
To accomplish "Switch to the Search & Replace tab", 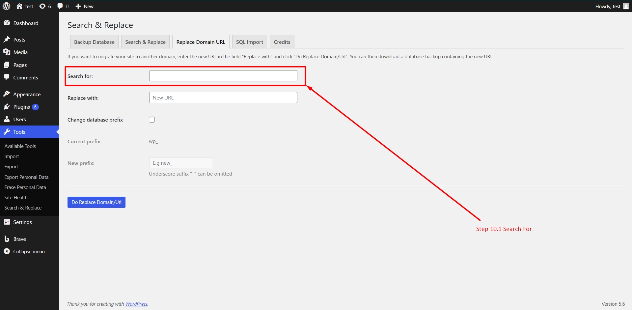I will (x=145, y=42).
